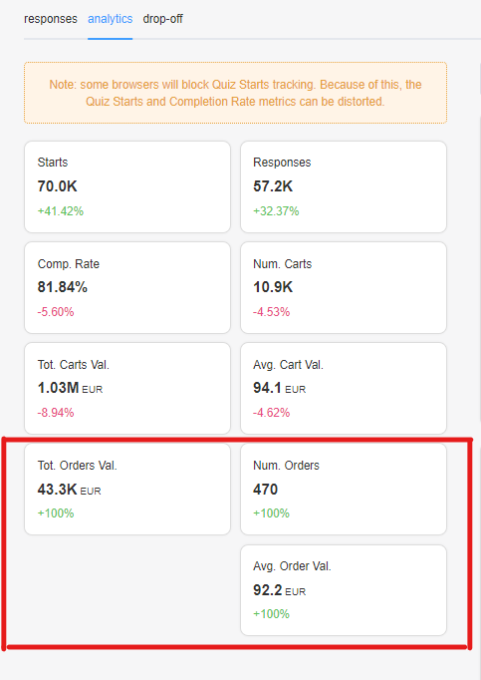Click the Avg. Order Val. card

pos(344,590)
